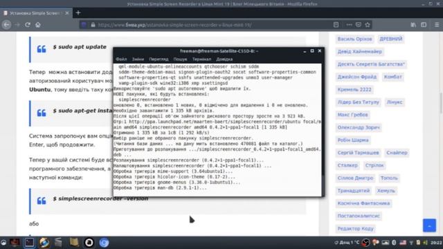Open the Хемуль tag
Viewport: 443px width, 249px height.
click(386, 191)
